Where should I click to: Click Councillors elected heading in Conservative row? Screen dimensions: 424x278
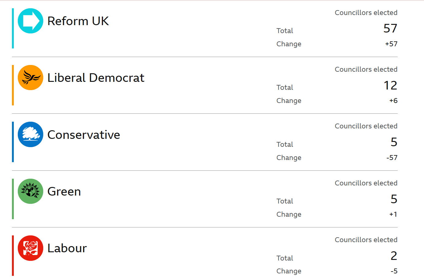[x=366, y=126]
